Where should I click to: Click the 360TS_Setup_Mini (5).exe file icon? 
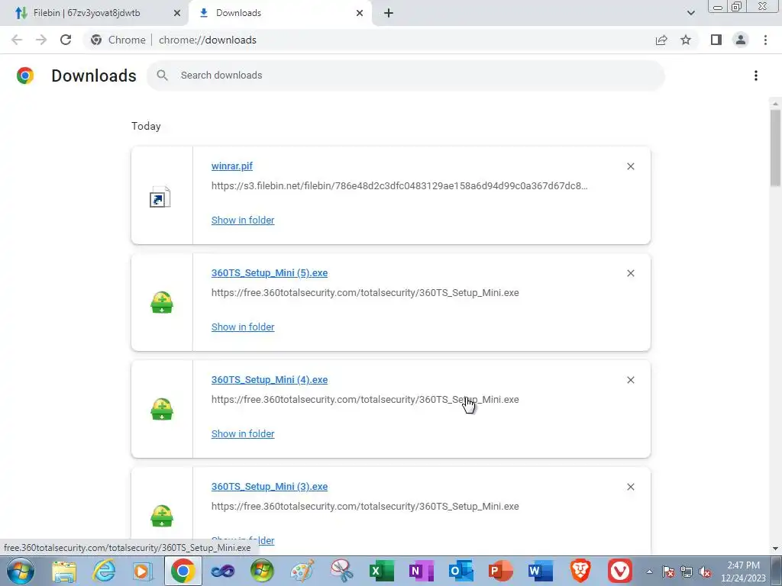pos(162,302)
